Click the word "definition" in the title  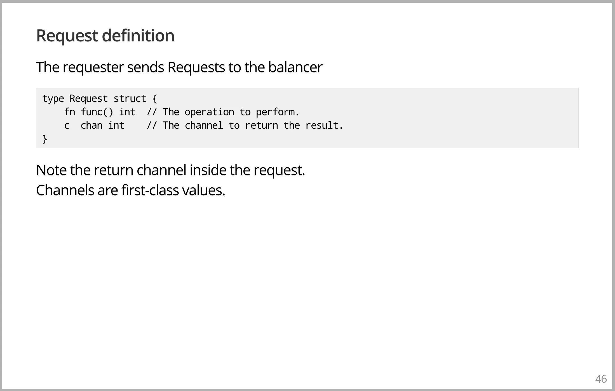(138, 36)
